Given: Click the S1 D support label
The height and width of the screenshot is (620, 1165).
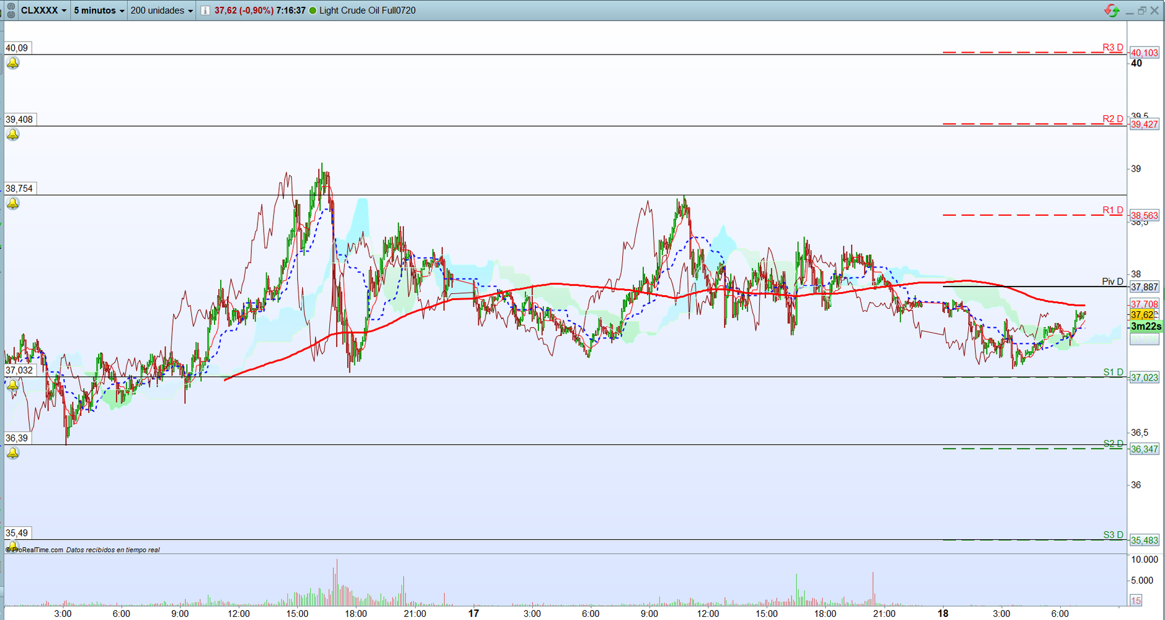Looking at the screenshot, I should (1113, 372).
